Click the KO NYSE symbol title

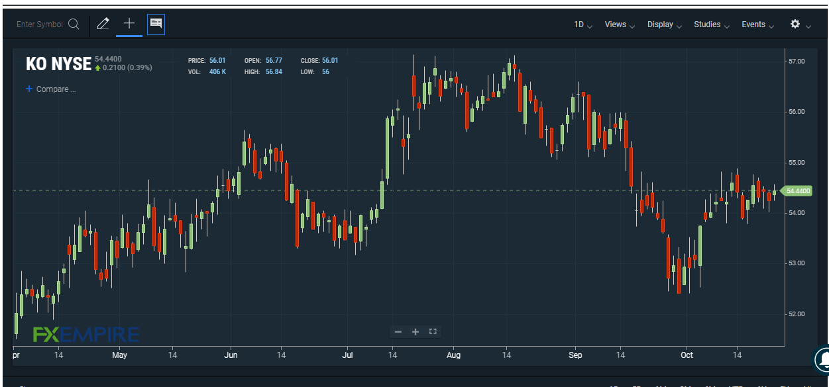pos(58,64)
